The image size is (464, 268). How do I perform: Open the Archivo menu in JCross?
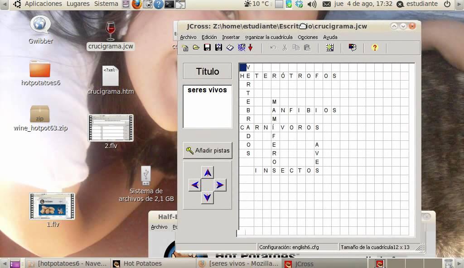(188, 37)
